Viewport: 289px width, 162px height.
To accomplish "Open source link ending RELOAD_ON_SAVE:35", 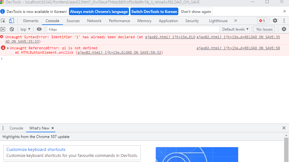I will click(x=238, y=37).
